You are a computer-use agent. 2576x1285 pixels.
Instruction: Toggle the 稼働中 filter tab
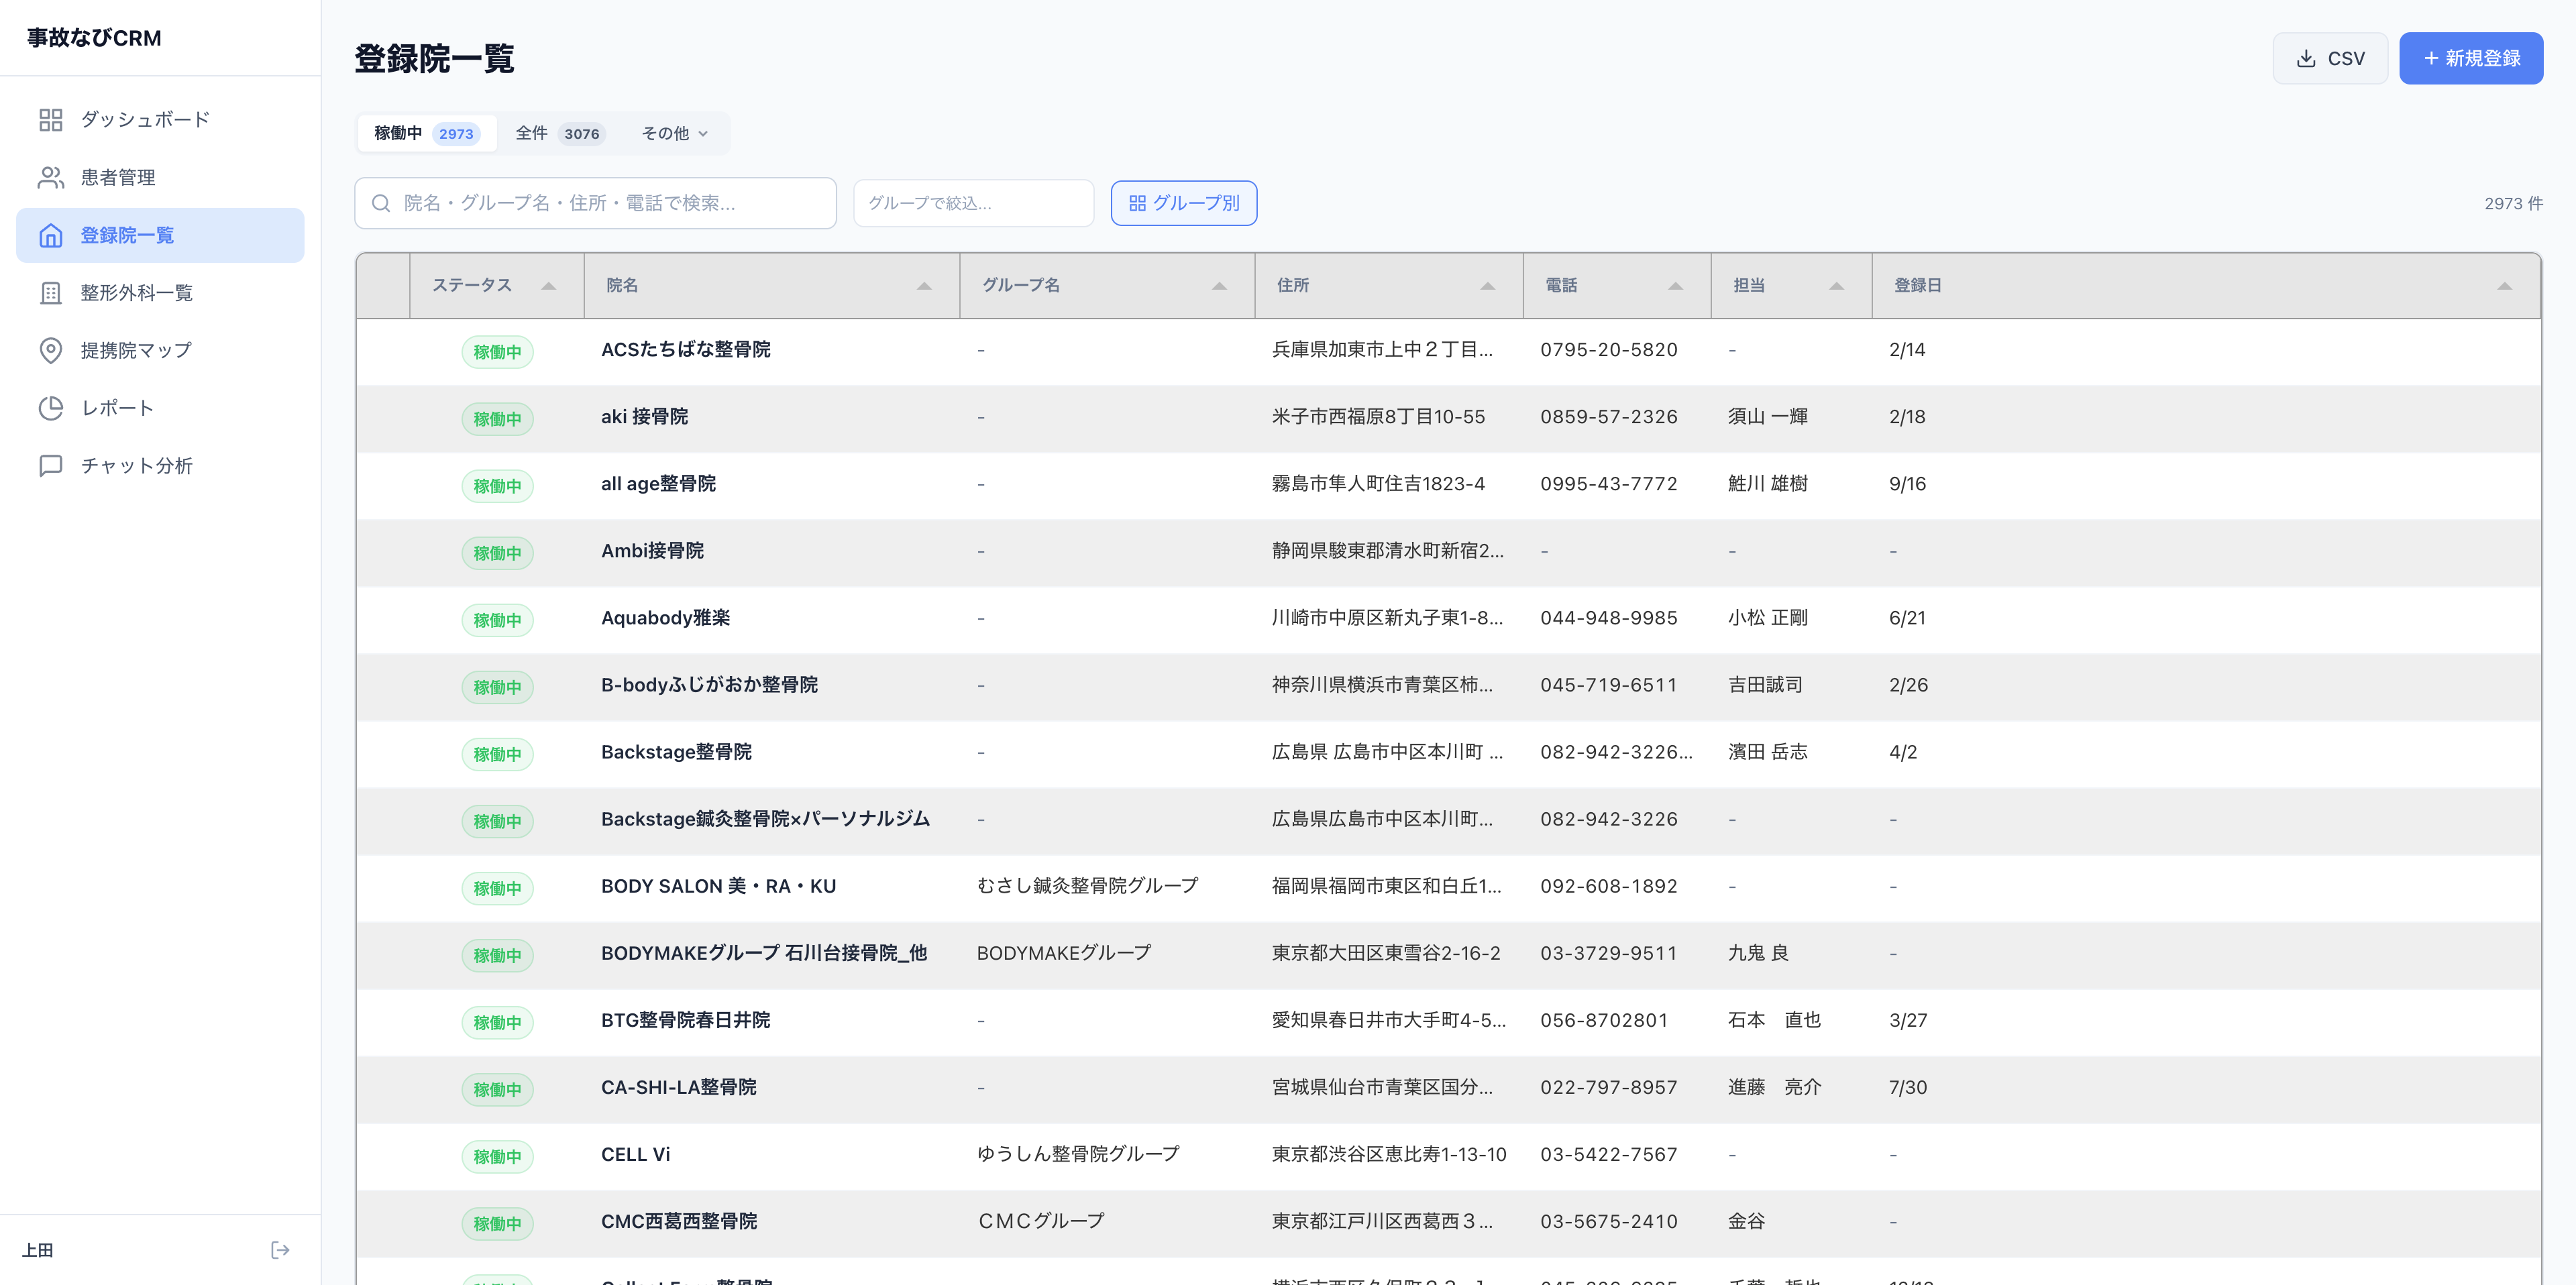pyautogui.click(x=427, y=133)
